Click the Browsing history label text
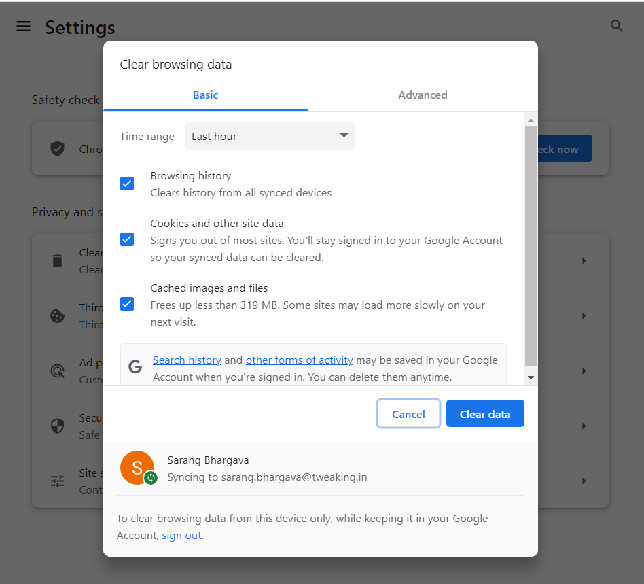This screenshot has width=644, height=584. (x=191, y=176)
